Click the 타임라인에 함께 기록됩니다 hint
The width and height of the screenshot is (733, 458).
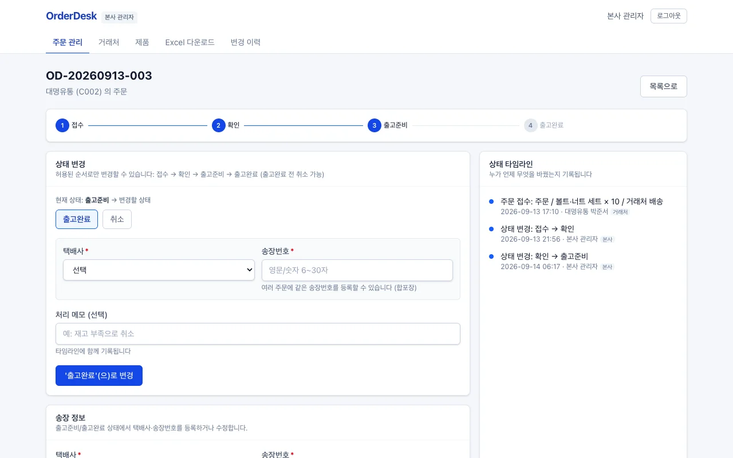click(x=93, y=351)
